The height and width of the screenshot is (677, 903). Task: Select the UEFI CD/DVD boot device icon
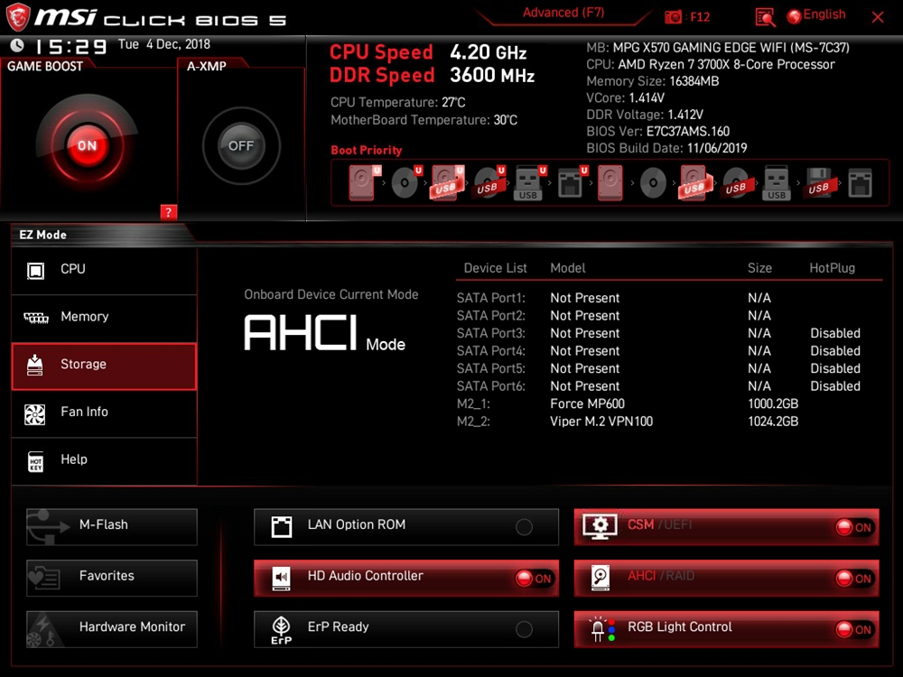pos(406,183)
